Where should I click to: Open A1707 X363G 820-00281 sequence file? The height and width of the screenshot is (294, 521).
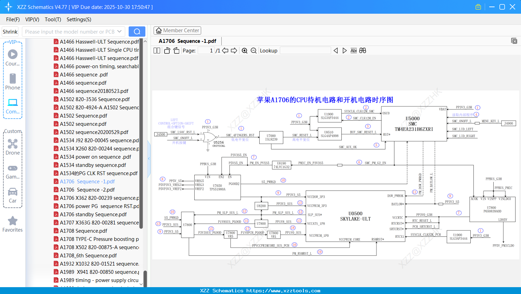96,223
